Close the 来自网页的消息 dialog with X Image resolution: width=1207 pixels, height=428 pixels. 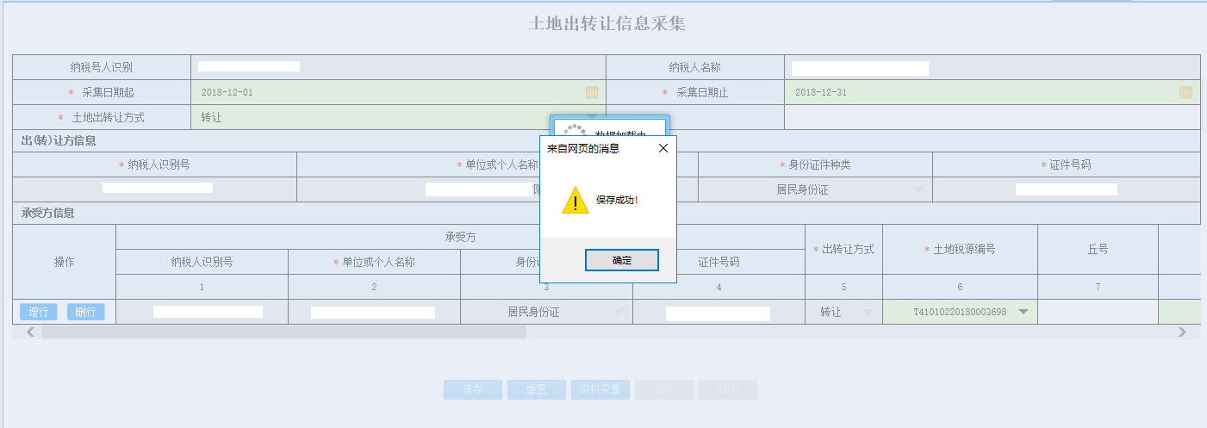(x=663, y=148)
